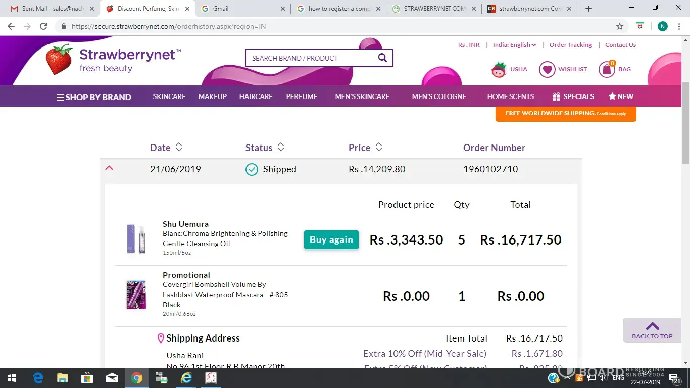Open the USHA account avatar

click(499, 69)
